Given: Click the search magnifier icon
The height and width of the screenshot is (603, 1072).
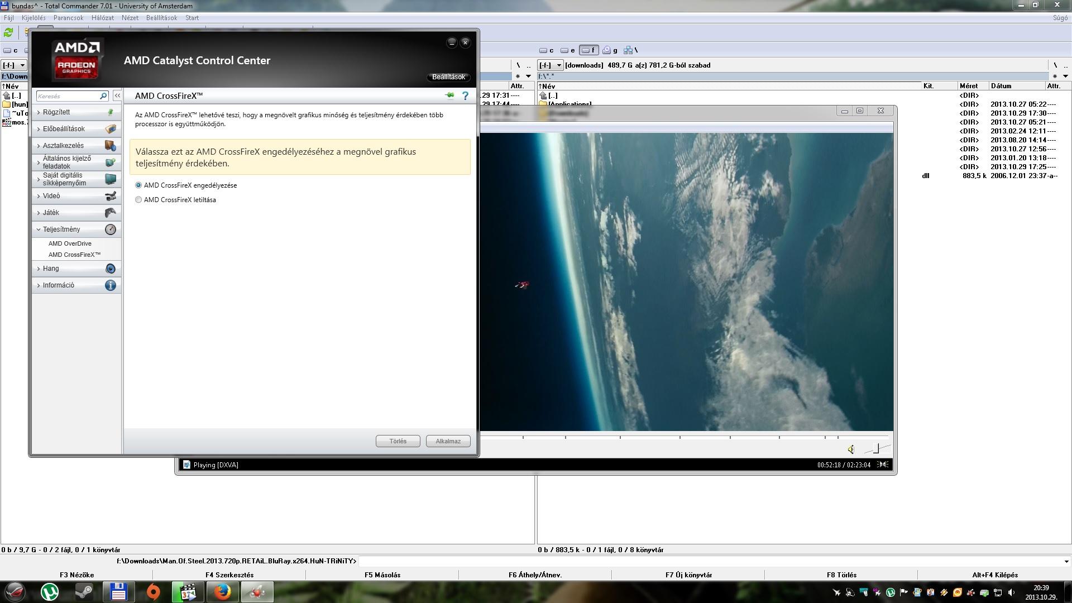Looking at the screenshot, I should 103,96.
